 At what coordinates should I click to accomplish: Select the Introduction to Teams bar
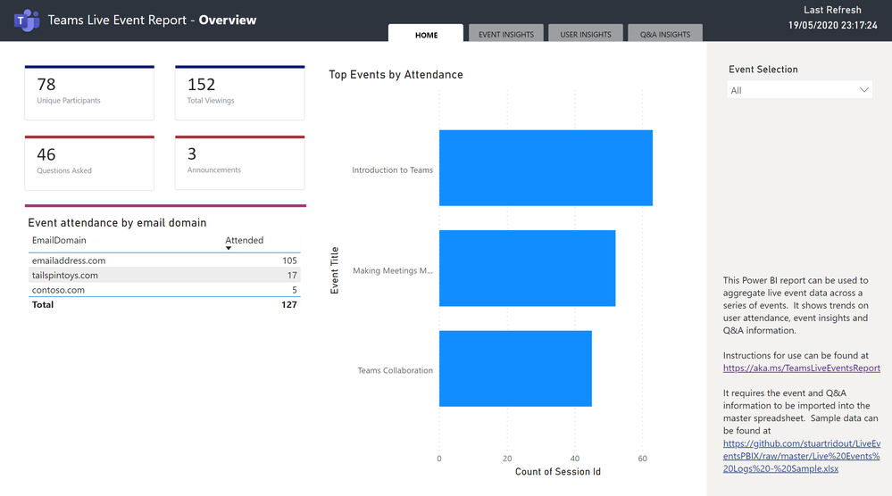546,168
